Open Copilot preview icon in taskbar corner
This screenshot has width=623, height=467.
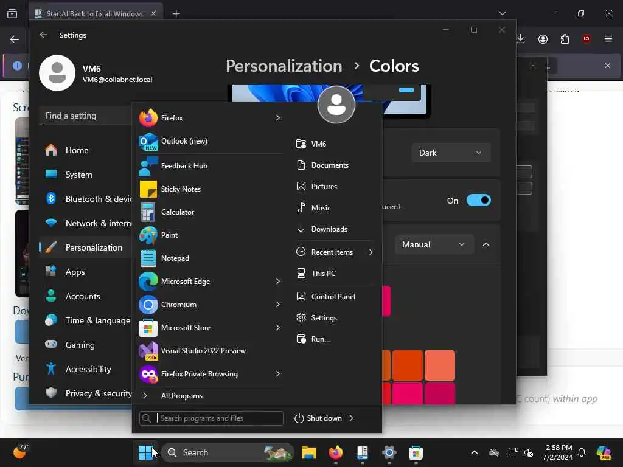pyautogui.click(x=604, y=452)
